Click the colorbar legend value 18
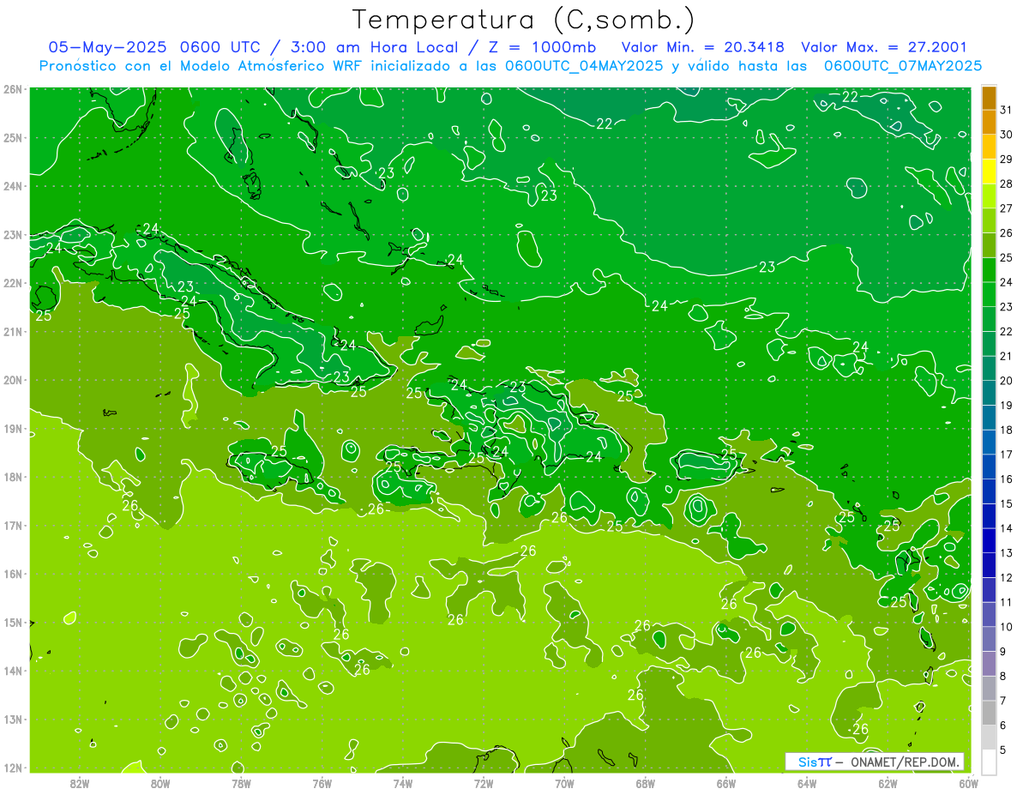This screenshot has width=1029, height=795. pos(1006,430)
